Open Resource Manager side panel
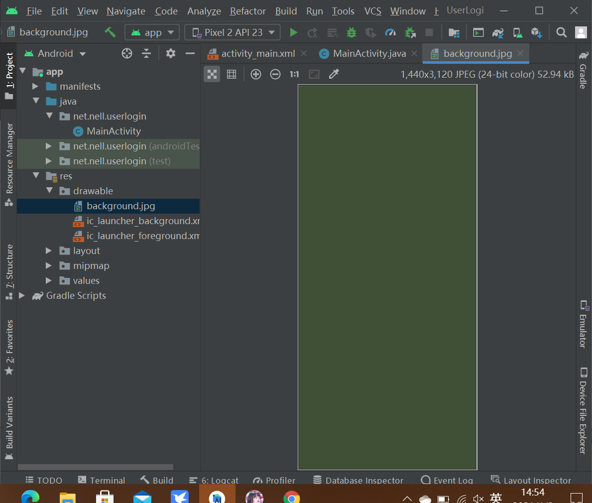 click(9, 165)
